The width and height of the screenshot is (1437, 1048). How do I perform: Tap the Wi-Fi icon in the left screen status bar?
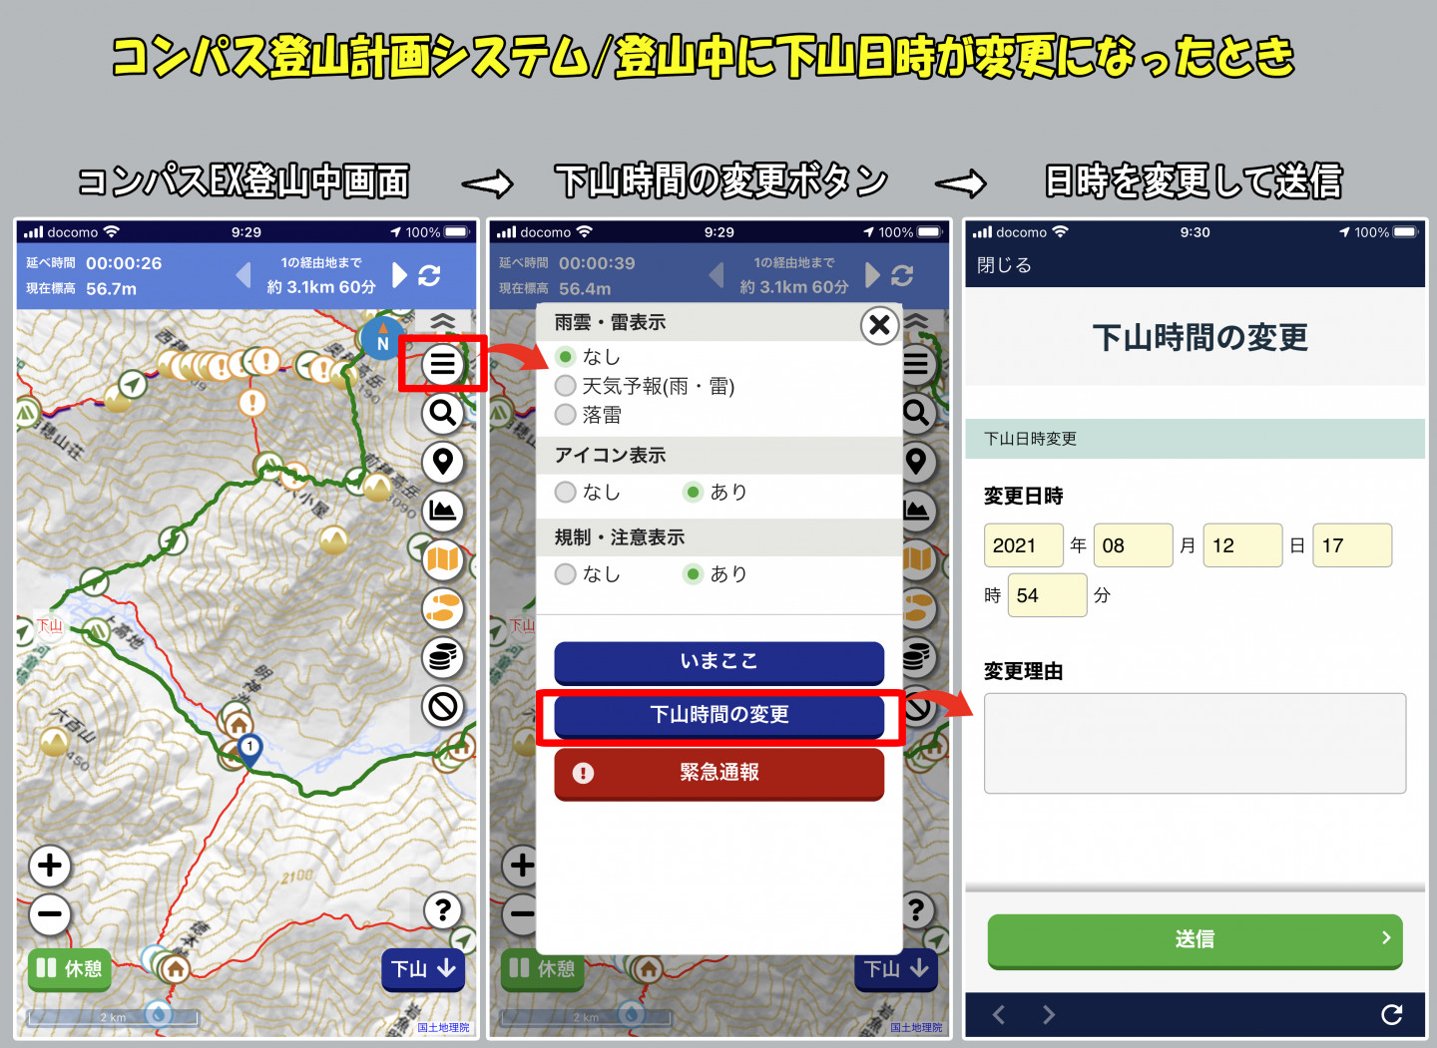(111, 231)
